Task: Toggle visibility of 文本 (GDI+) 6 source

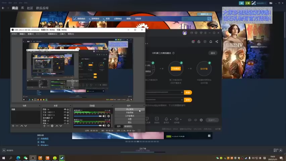Action: click(65, 115)
